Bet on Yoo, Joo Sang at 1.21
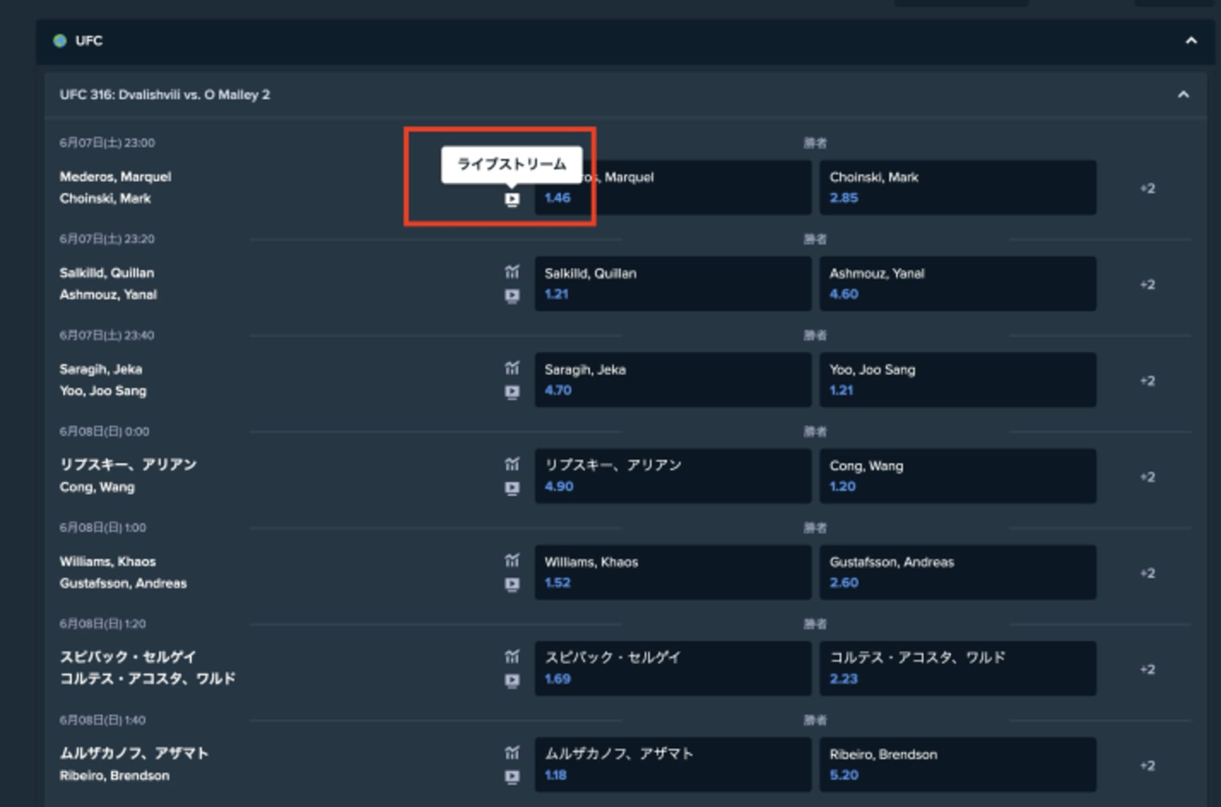The height and width of the screenshot is (807, 1221). pos(958,380)
